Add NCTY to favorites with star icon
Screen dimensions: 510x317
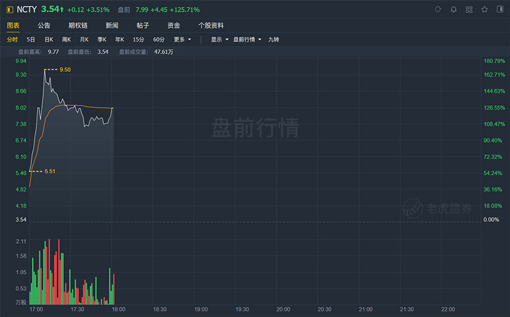tap(484, 10)
